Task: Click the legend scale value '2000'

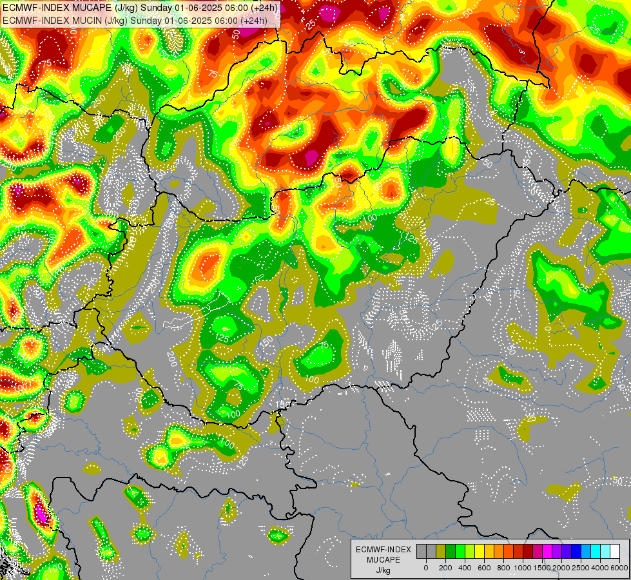Action: pyautogui.click(x=561, y=568)
